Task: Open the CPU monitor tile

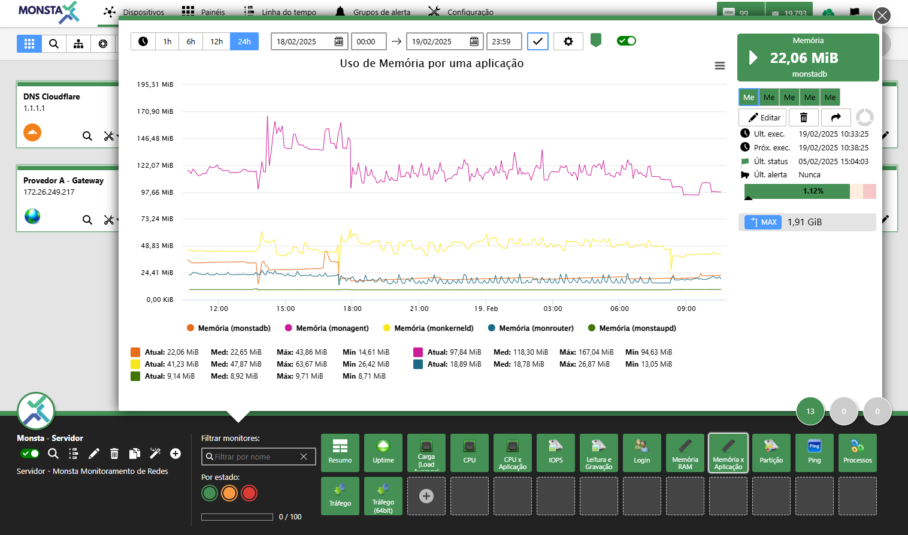Action: (470, 453)
